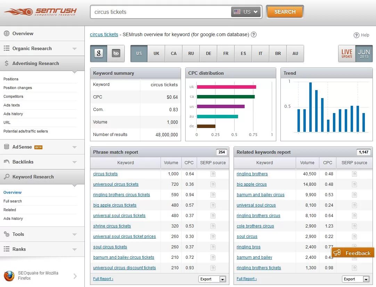Open Competitors in Advertising Research menu
The height and width of the screenshot is (287, 376).
(13, 96)
